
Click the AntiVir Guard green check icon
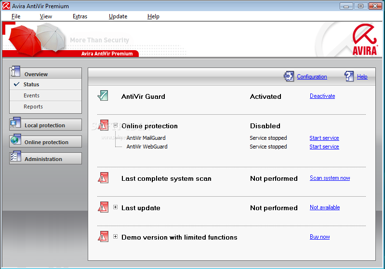click(x=103, y=95)
